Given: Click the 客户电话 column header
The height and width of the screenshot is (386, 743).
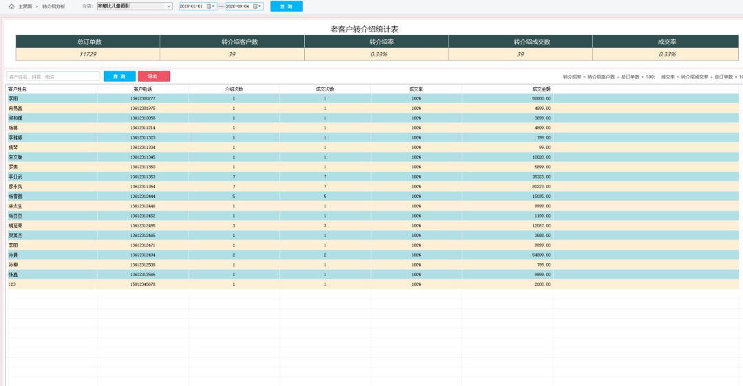Looking at the screenshot, I should coord(142,89).
